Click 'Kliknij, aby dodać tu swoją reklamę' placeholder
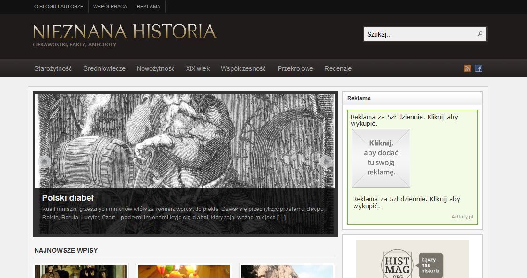Screen dimensions: 527x278 tap(381, 158)
